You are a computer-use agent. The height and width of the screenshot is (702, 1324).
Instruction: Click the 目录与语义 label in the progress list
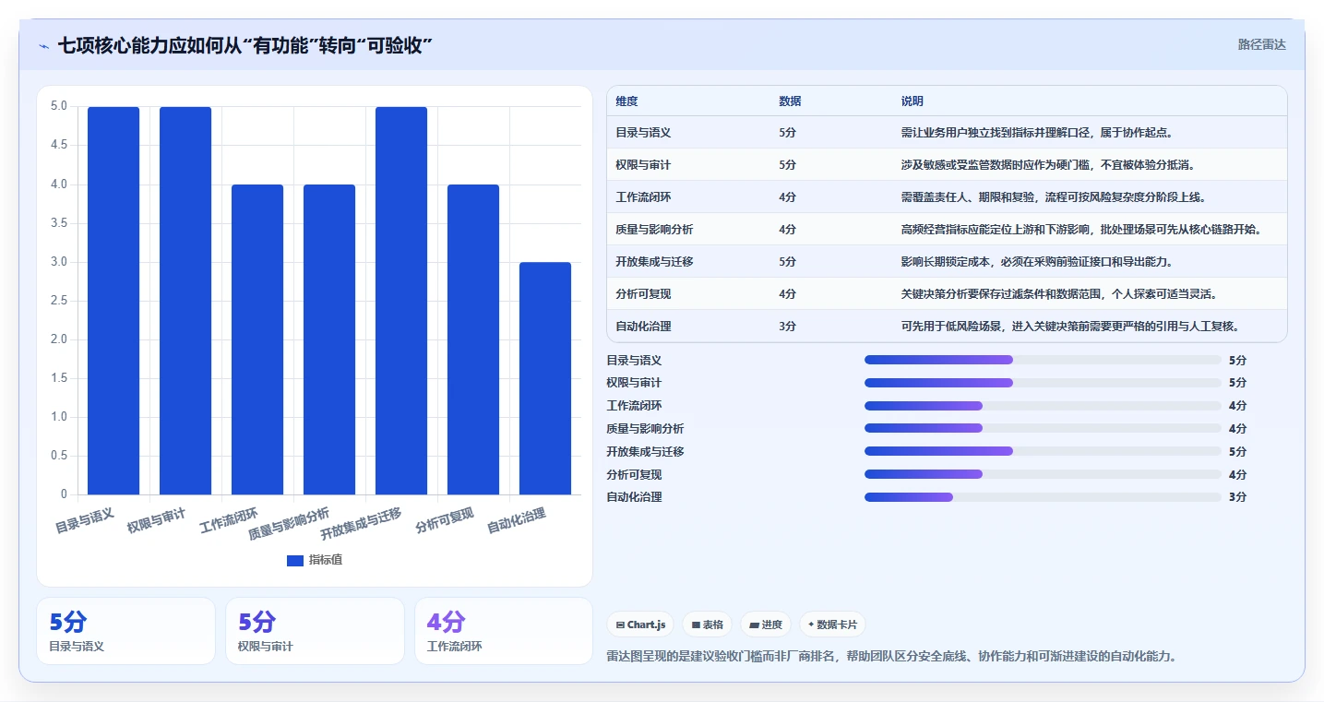(x=634, y=360)
